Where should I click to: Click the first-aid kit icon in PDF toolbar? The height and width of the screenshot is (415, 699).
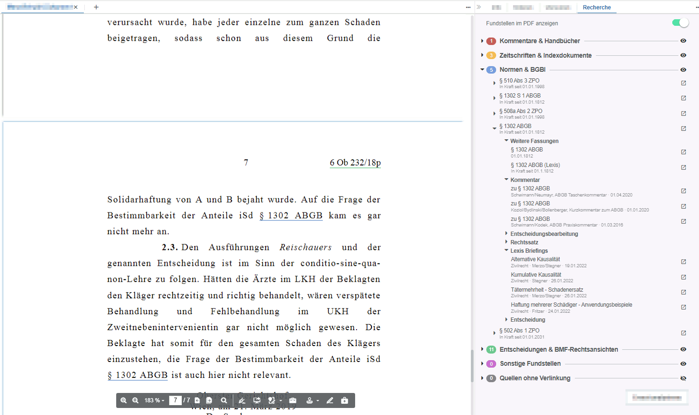pos(345,400)
